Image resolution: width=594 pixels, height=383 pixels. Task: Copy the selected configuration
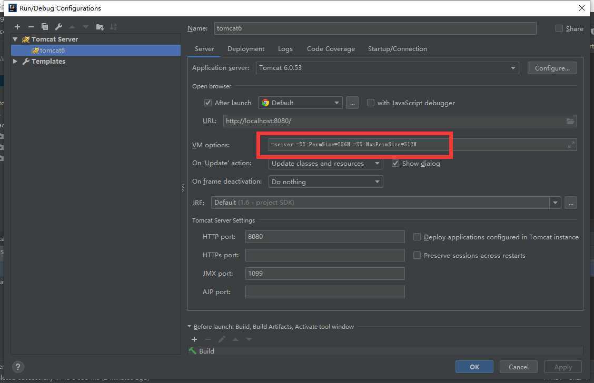tap(45, 27)
